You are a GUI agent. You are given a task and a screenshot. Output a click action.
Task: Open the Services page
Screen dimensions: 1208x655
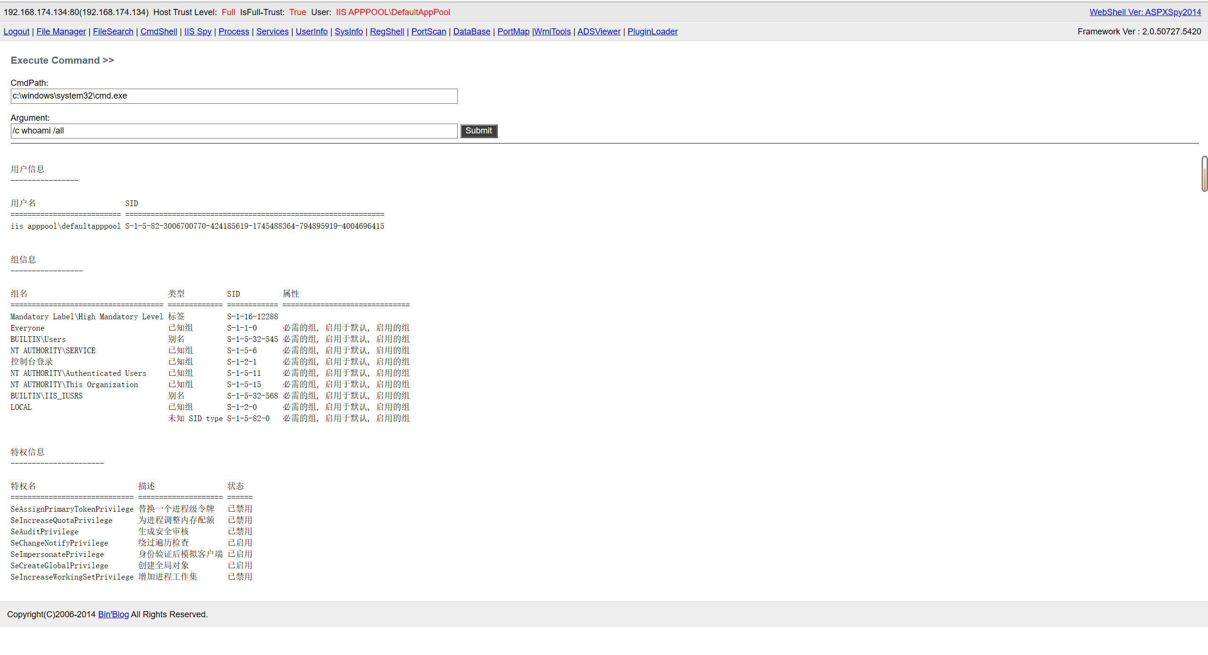(x=272, y=32)
